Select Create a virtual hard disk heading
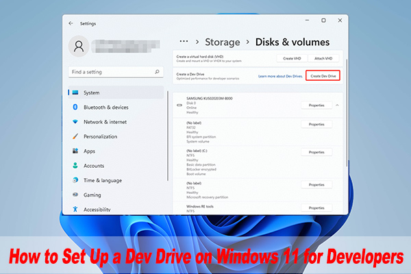411x274 pixels. click(200, 56)
